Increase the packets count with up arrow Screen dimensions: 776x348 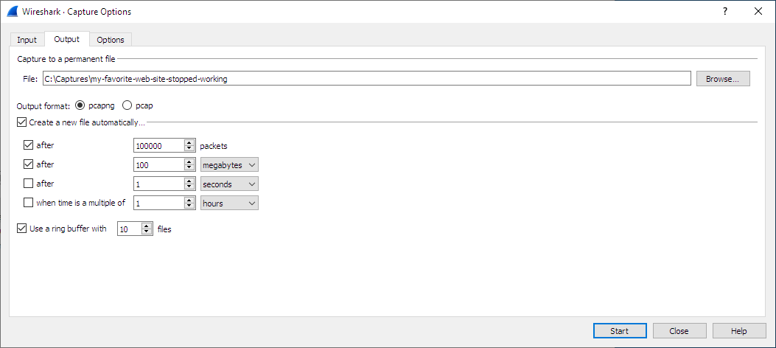tap(189, 142)
